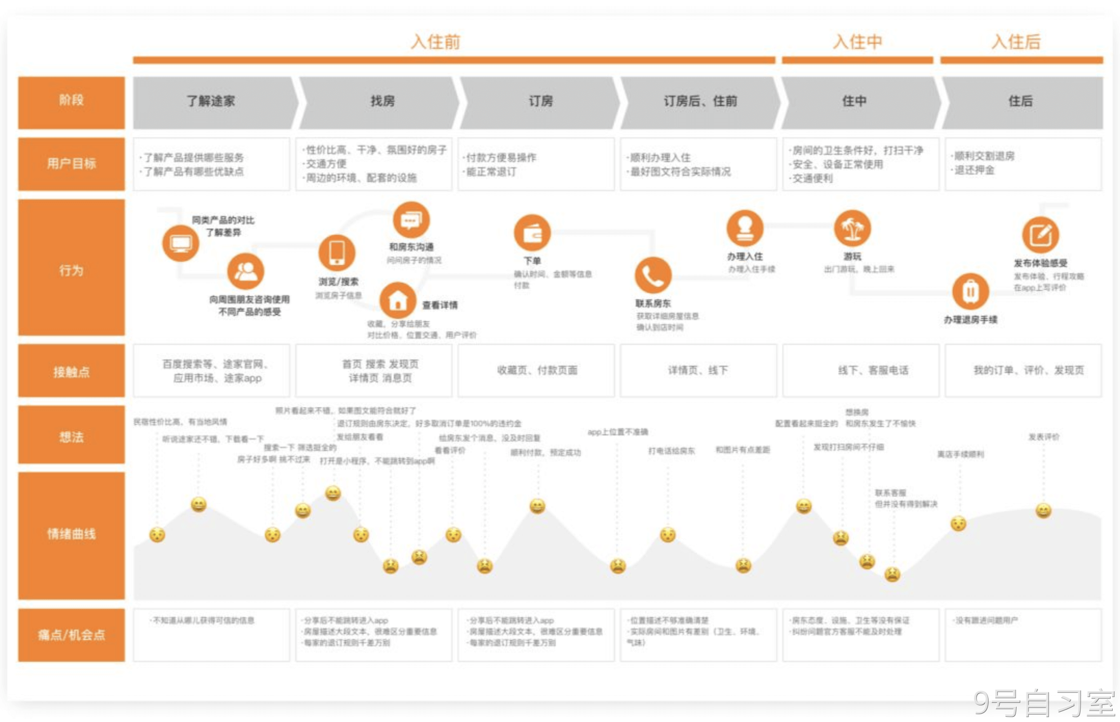The image size is (1120, 722).
Task: Click the 首页 搜索 发现页 touchpoint cell
Action: coord(374,370)
